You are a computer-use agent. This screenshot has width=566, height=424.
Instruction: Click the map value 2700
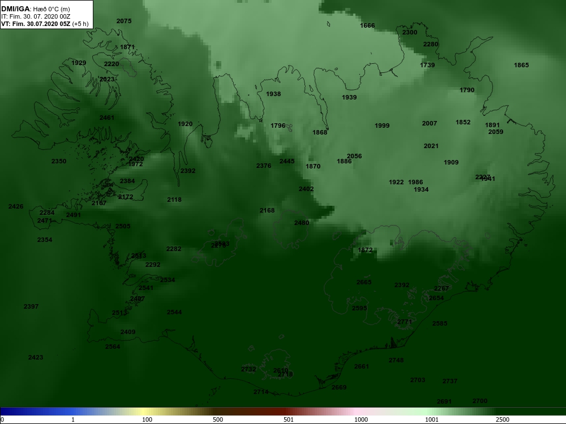[480, 401]
